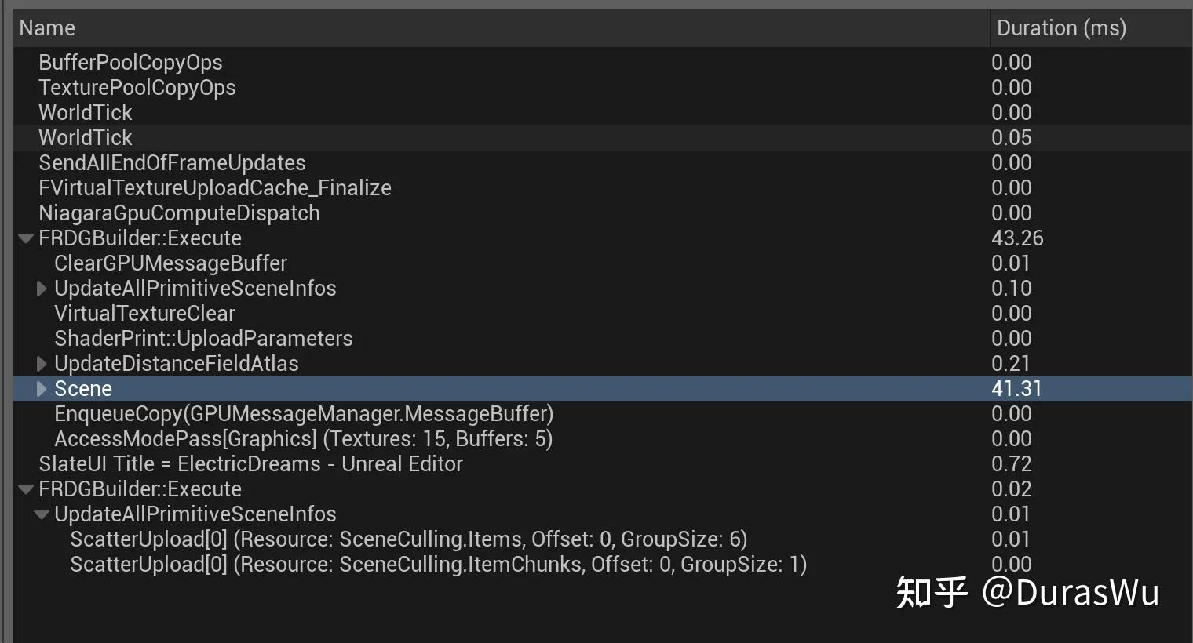Select the VirtualTextureClear row
This screenshot has height=643, width=1193.
pyautogui.click(x=144, y=314)
